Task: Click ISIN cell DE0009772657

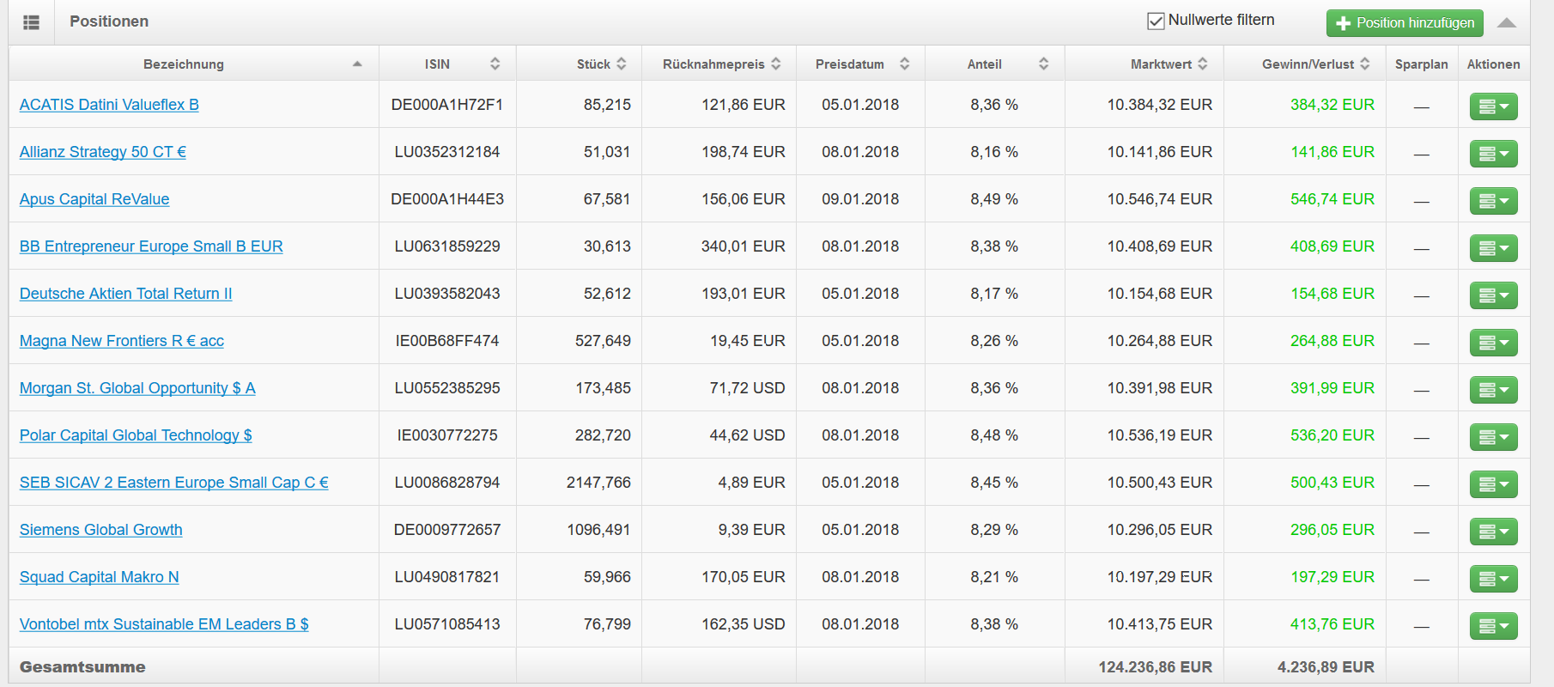Action: tap(447, 530)
